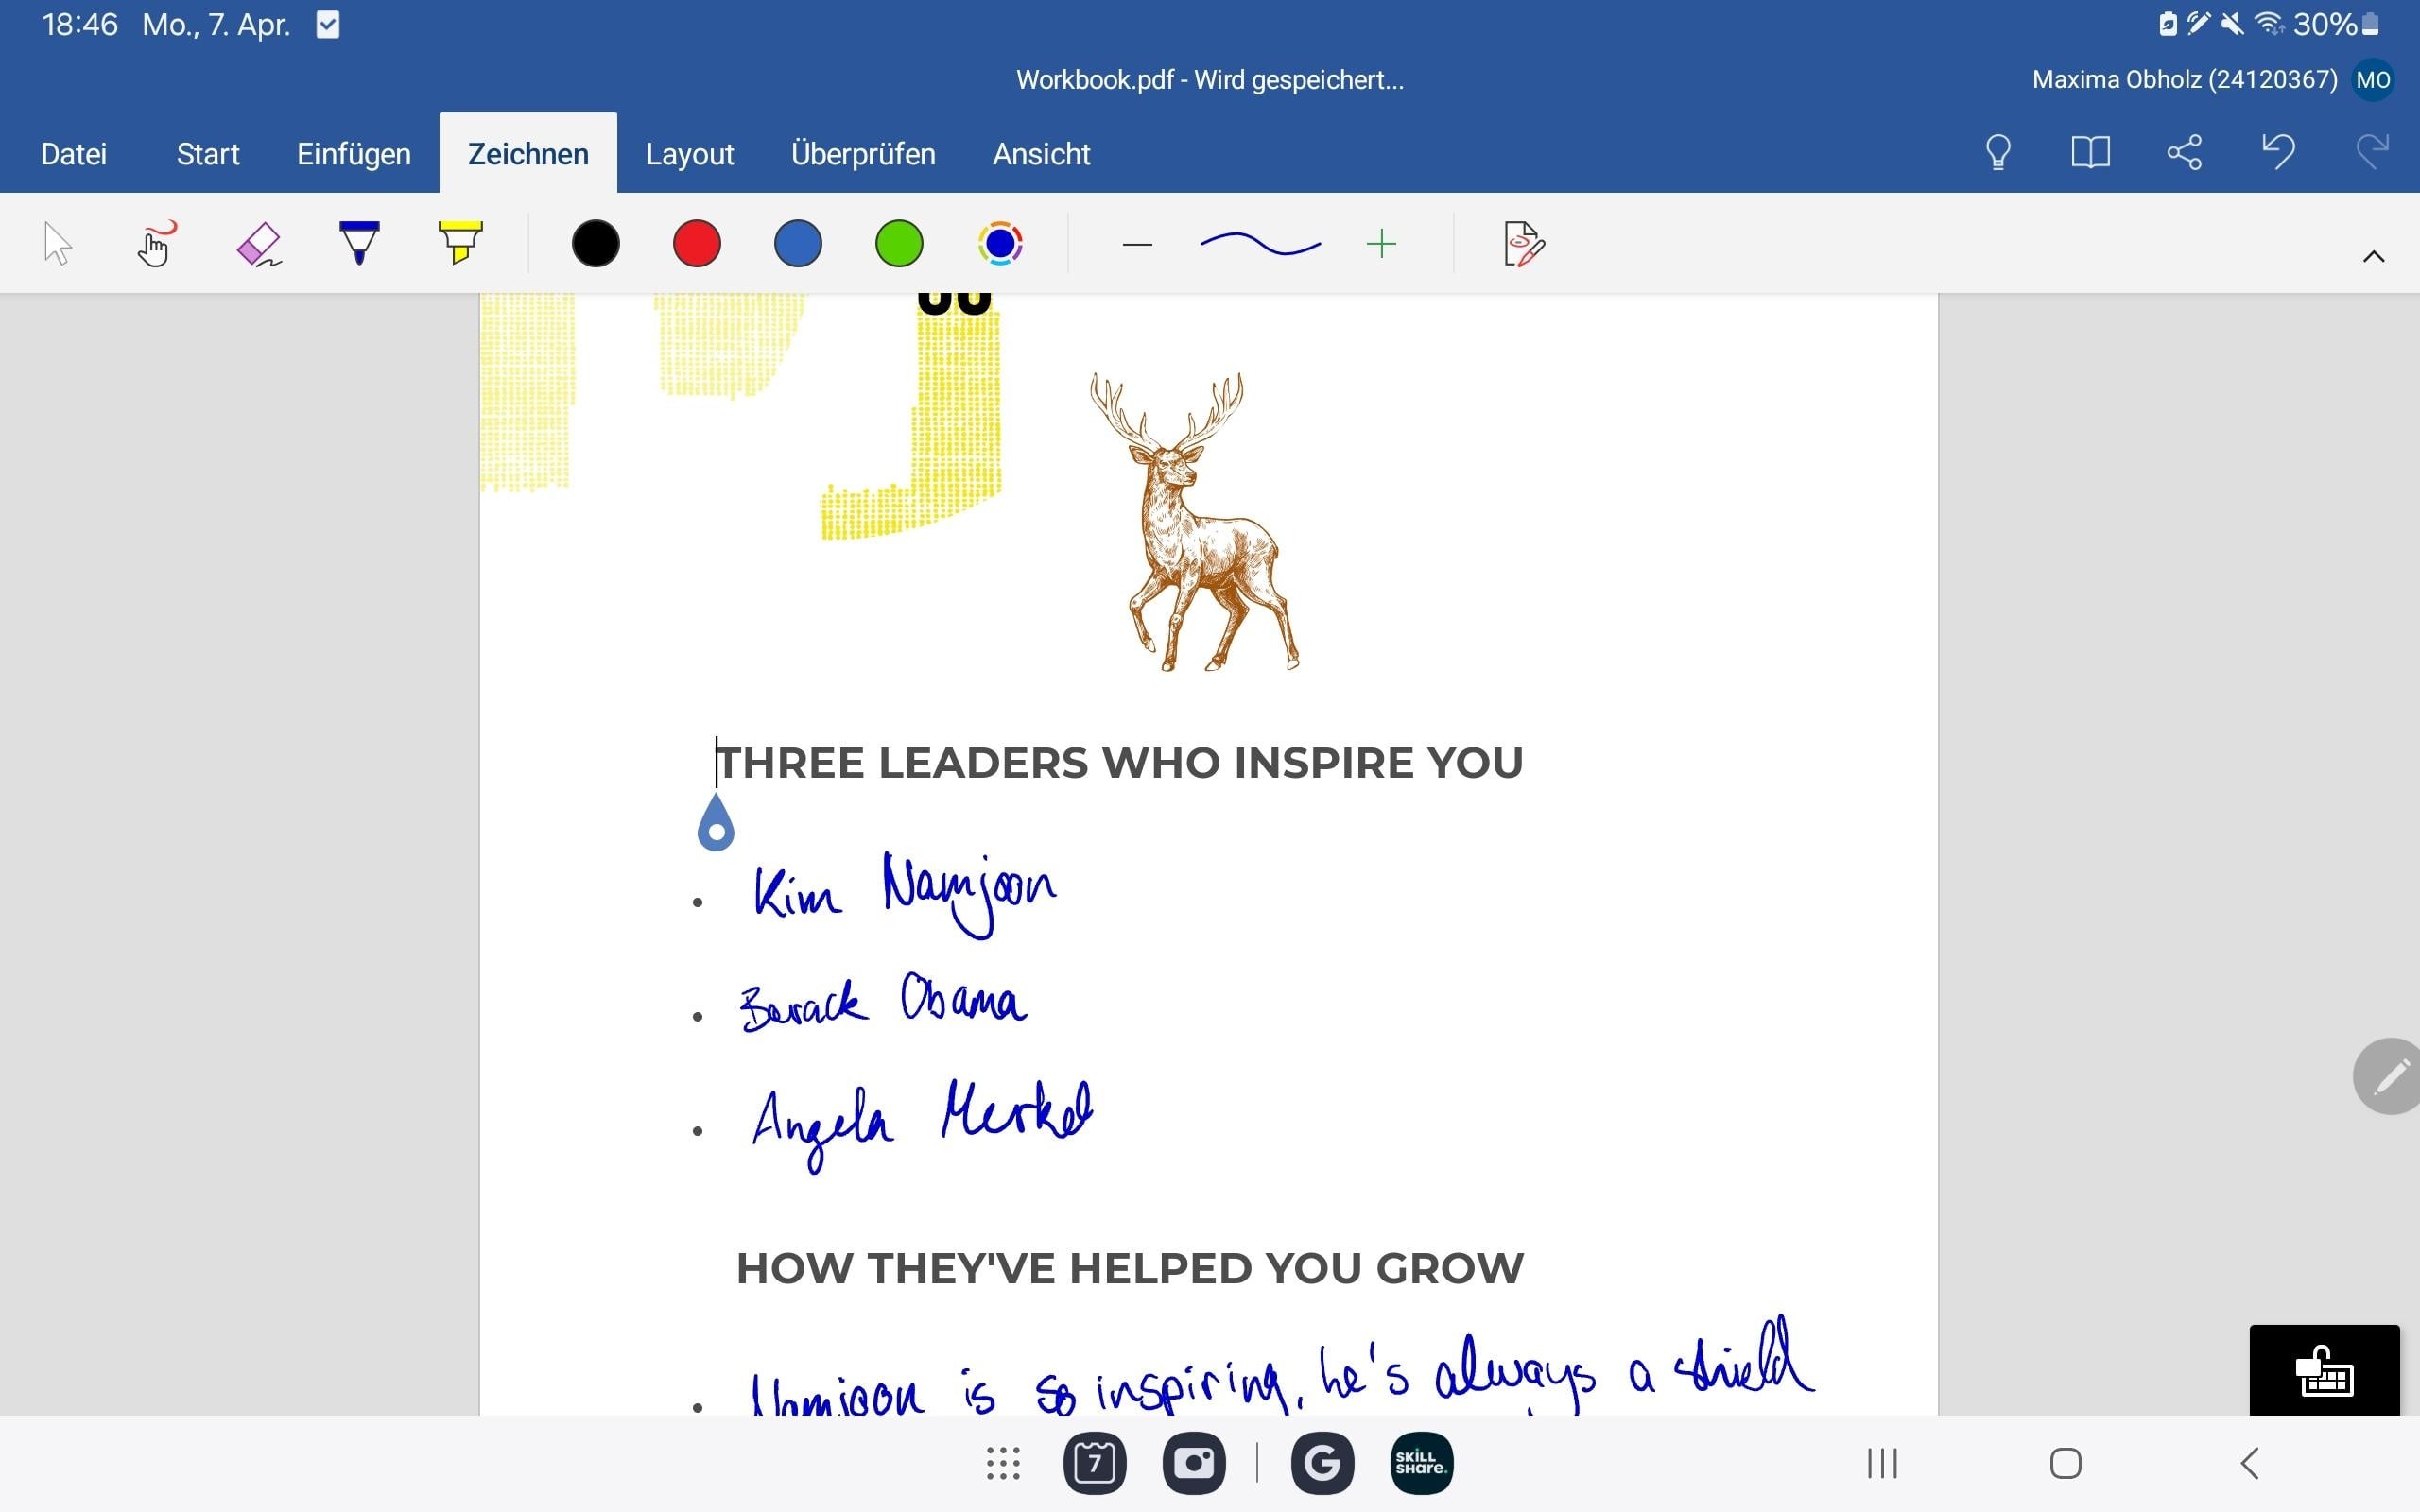Image resolution: width=2420 pixels, height=1512 pixels.
Task: Open the Überprüfen tab
Action: tap(863, 154)
